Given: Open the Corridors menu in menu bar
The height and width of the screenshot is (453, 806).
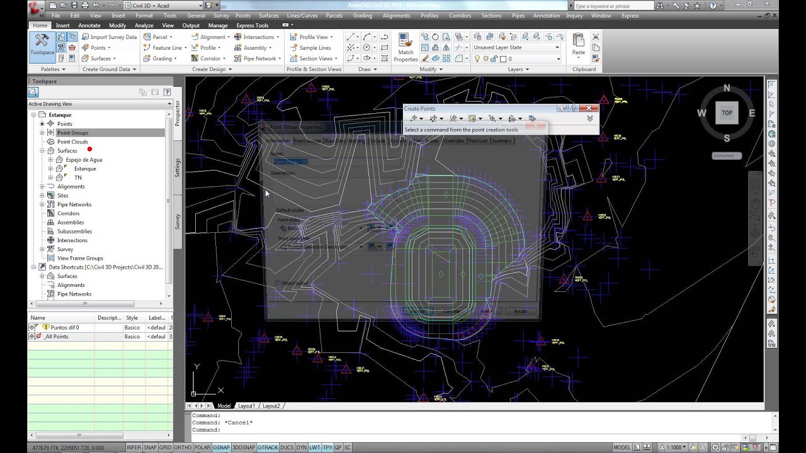Looking at the screenshot, I should [x=460, y=16].
